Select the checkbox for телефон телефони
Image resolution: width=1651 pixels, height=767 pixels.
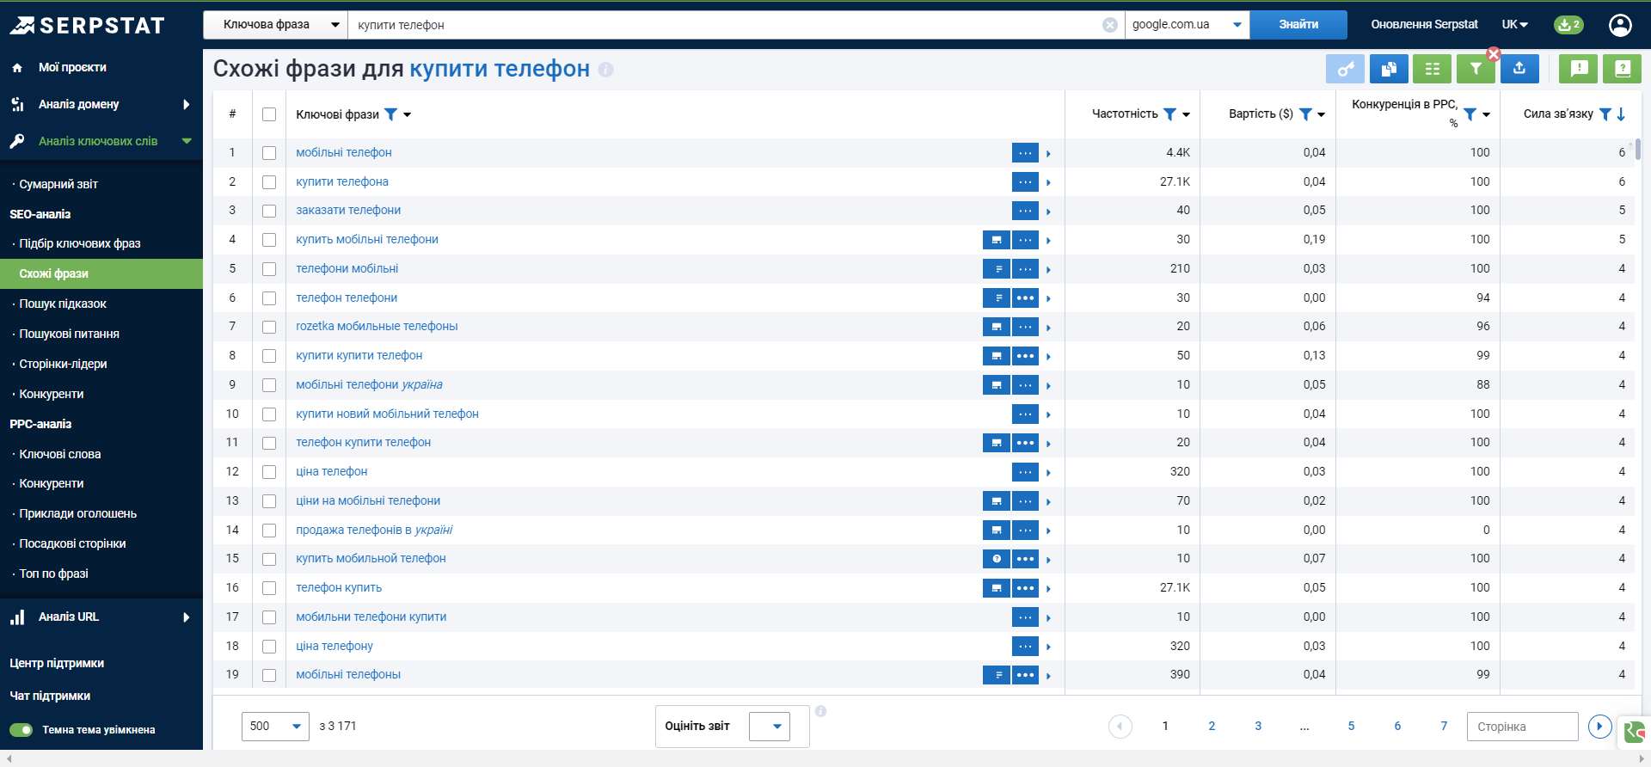click(x=269, y=298)
